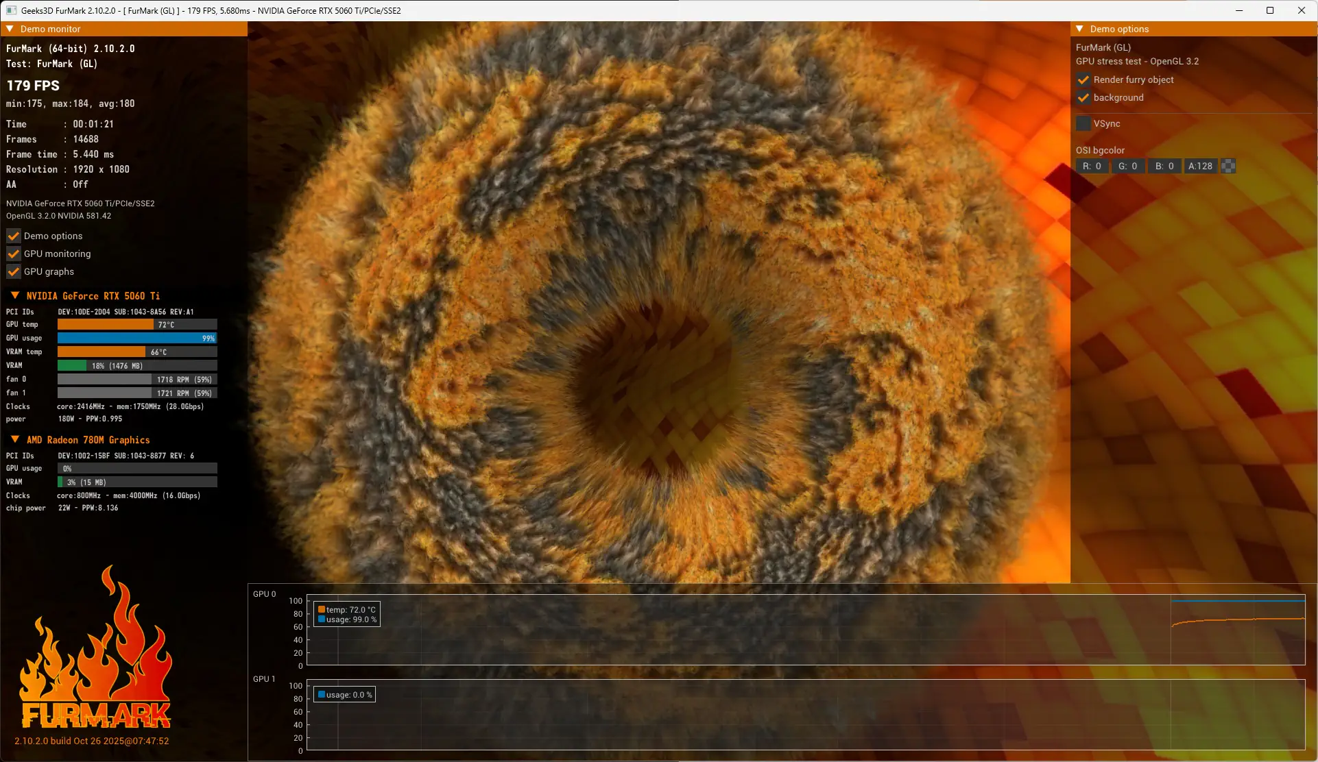Click the GPU 0 graph label
The image size is (1318, 762).
[264, 594]
